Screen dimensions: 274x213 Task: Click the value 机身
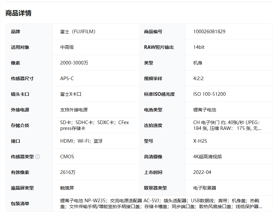[x=198, y=63]
